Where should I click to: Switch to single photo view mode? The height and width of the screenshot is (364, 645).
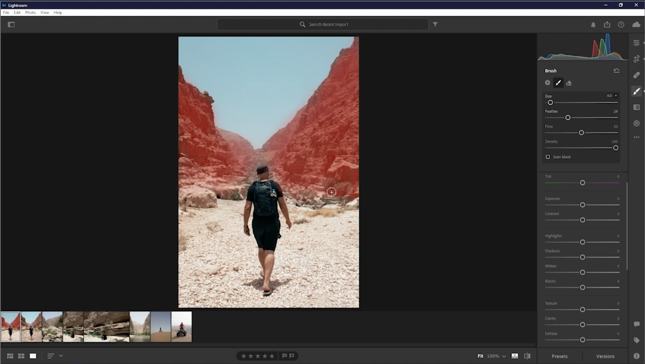(33, 356)
